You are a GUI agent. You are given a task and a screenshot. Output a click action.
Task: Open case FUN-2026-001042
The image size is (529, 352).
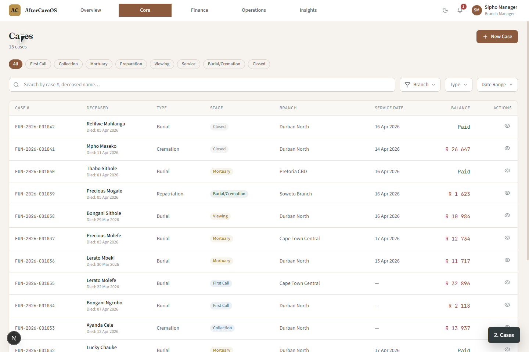pos(35,127)
